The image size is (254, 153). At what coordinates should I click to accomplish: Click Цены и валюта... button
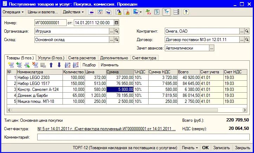tap(43, 12)
